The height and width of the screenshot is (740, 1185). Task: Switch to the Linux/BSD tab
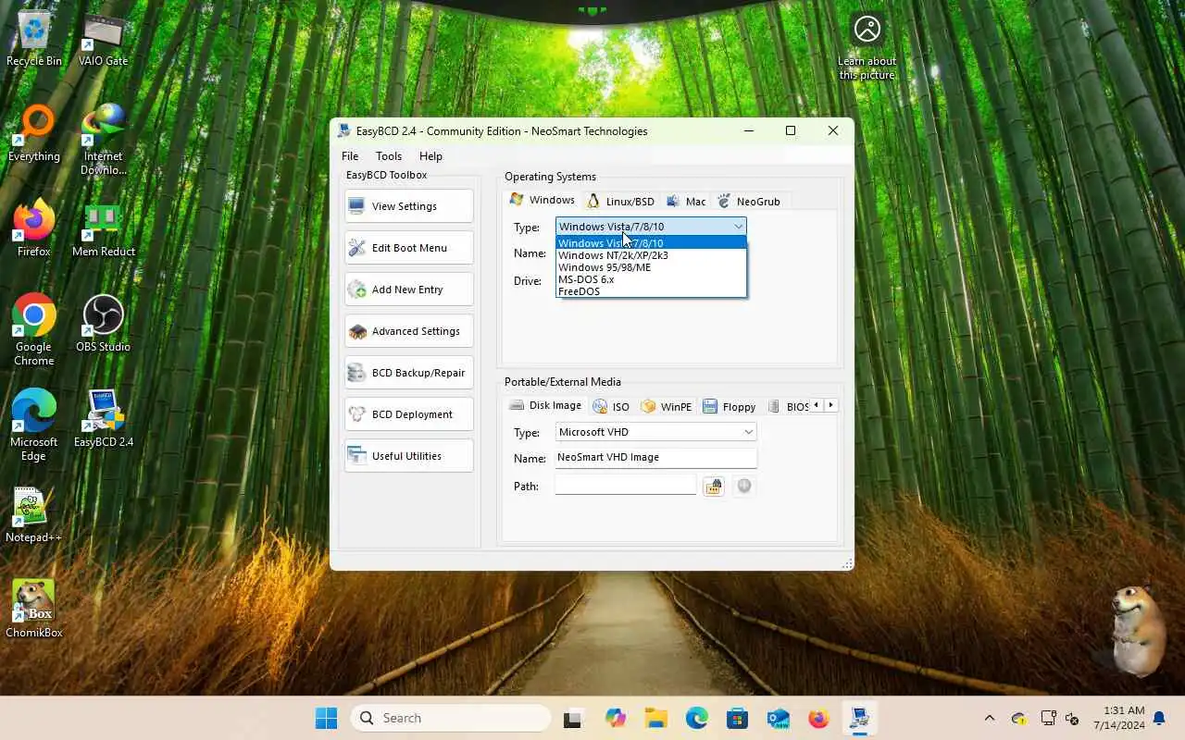point(621,201)
